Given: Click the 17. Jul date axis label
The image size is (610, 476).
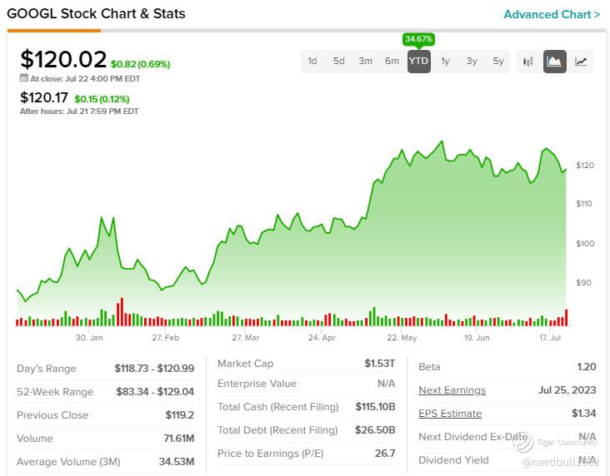Looking at the screenshot, I should pos(550,338).
